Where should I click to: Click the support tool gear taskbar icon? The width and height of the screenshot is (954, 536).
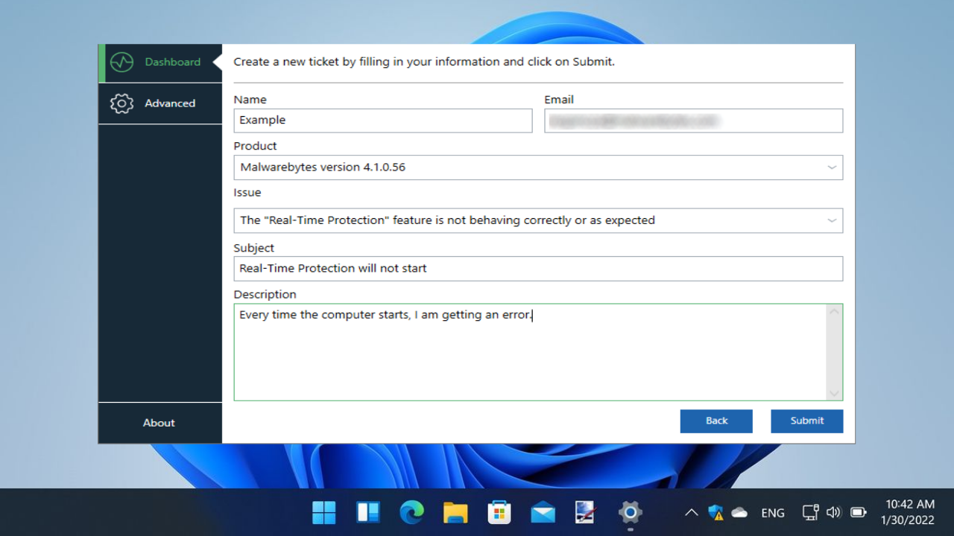pos(631,512)
